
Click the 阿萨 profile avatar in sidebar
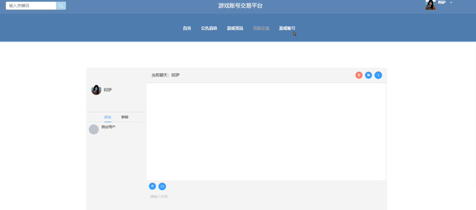(x=96, y=90)
